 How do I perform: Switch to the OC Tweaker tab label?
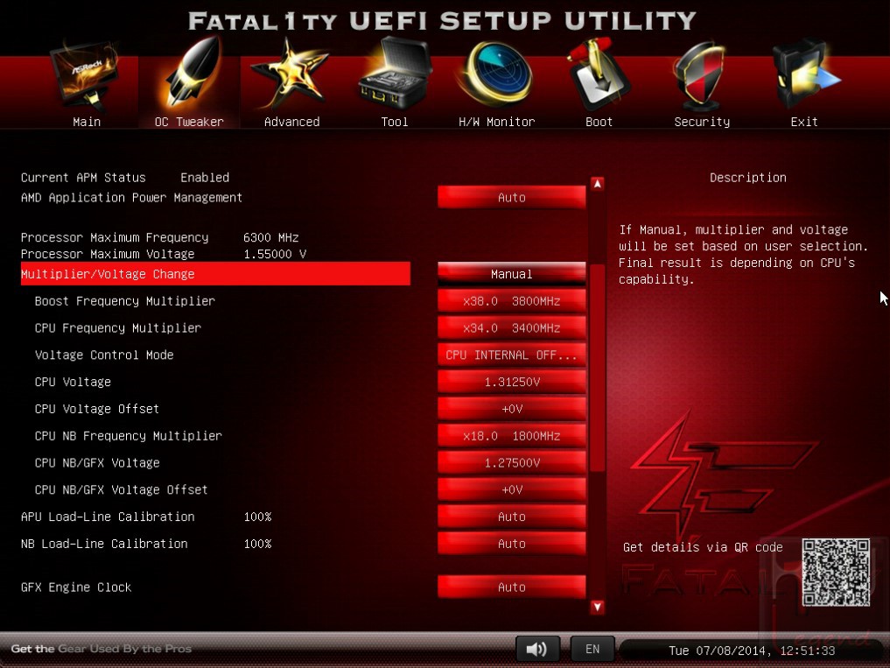(x=189, y=122)
